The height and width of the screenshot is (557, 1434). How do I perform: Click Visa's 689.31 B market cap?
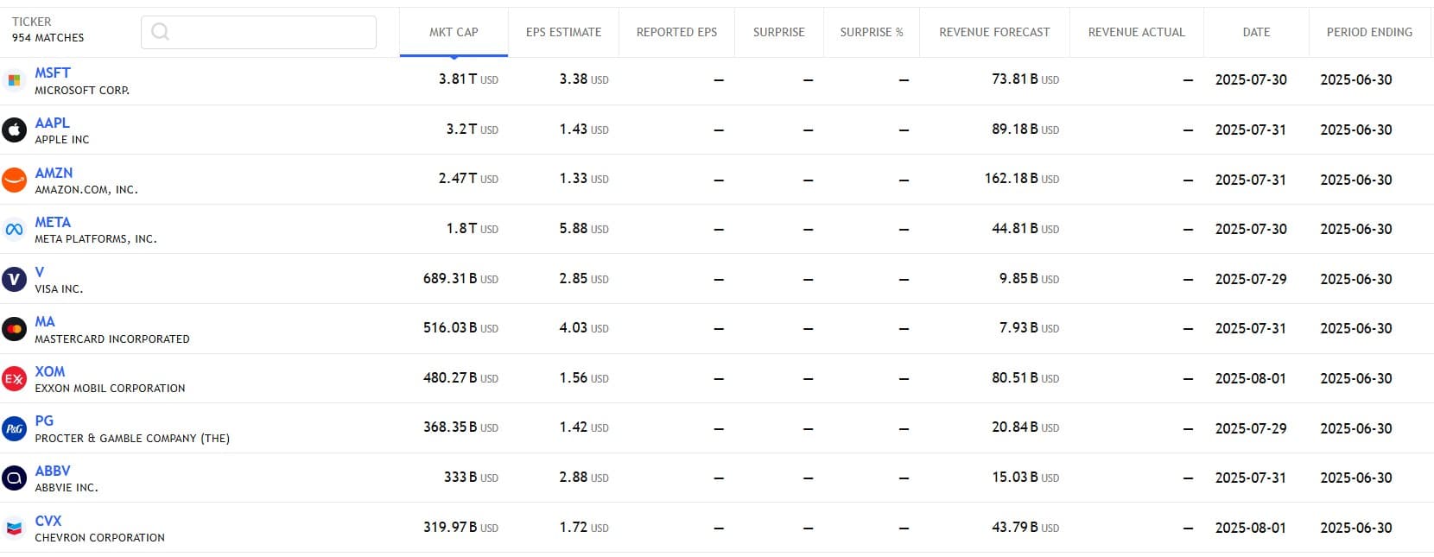click(460, 279)
